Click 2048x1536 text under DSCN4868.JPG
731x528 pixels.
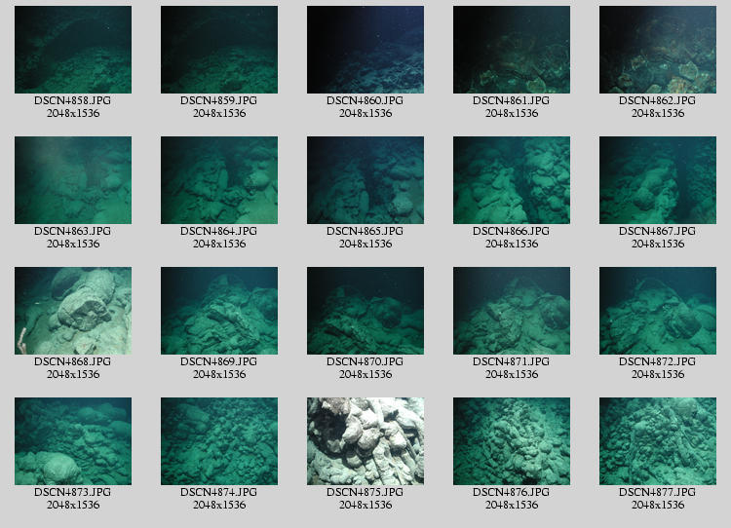73,374
